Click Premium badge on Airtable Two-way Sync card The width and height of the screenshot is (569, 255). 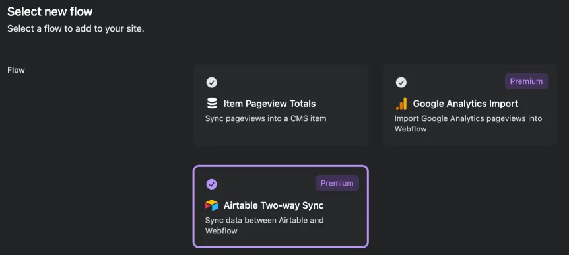337,183
